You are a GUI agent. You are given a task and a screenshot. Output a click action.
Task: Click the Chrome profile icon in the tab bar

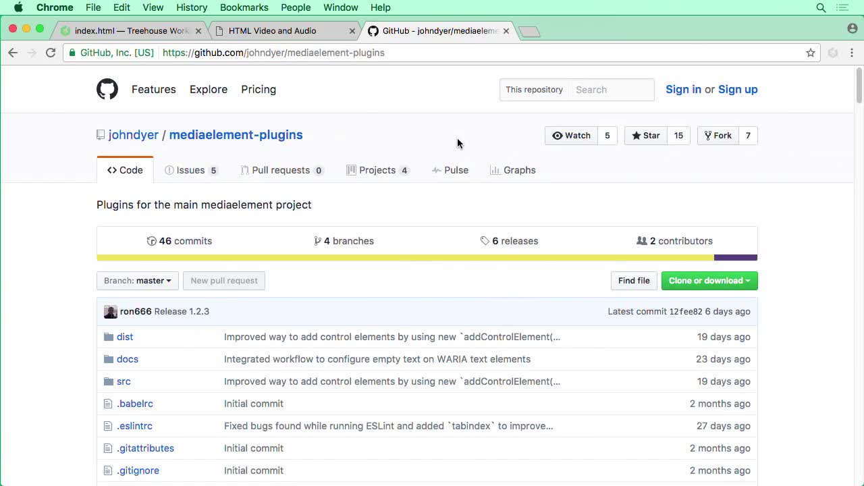coord(852,28)
